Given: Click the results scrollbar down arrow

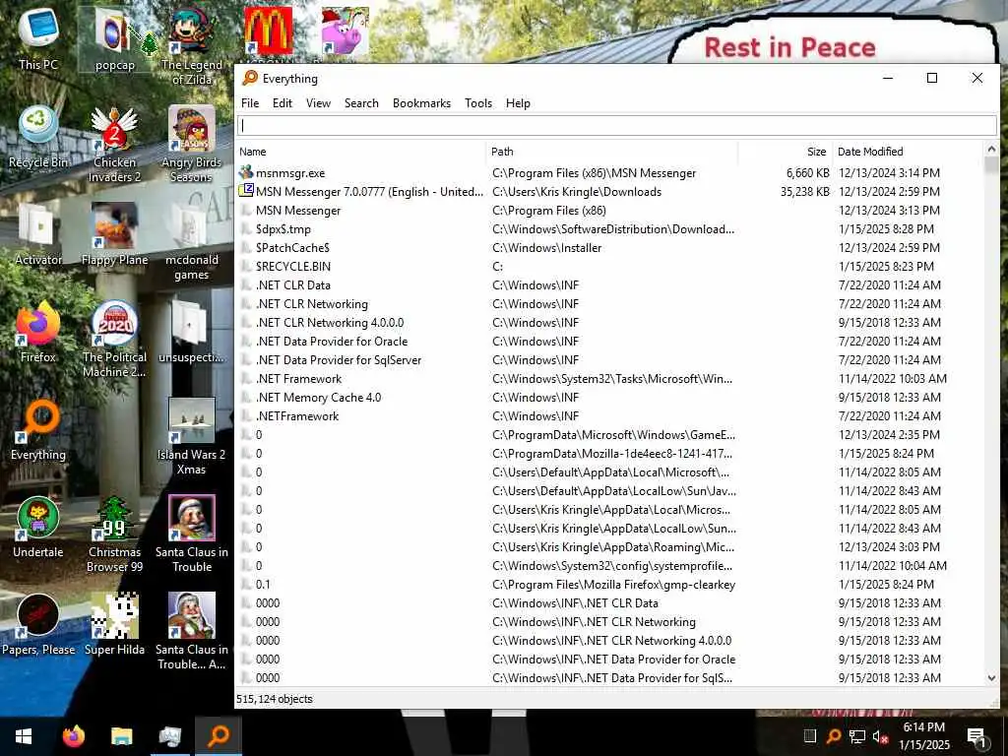Looking at the screenshot, I should (x=991, y=677).
